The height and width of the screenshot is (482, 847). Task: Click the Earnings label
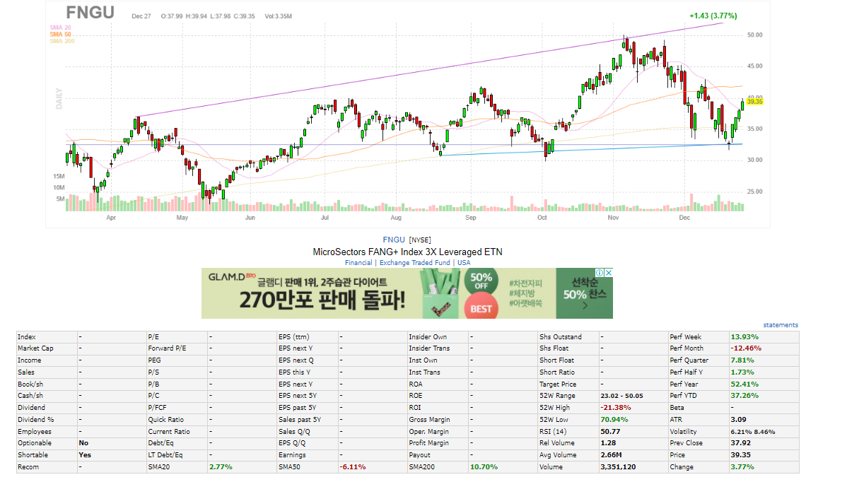click(x=292, y=455)
